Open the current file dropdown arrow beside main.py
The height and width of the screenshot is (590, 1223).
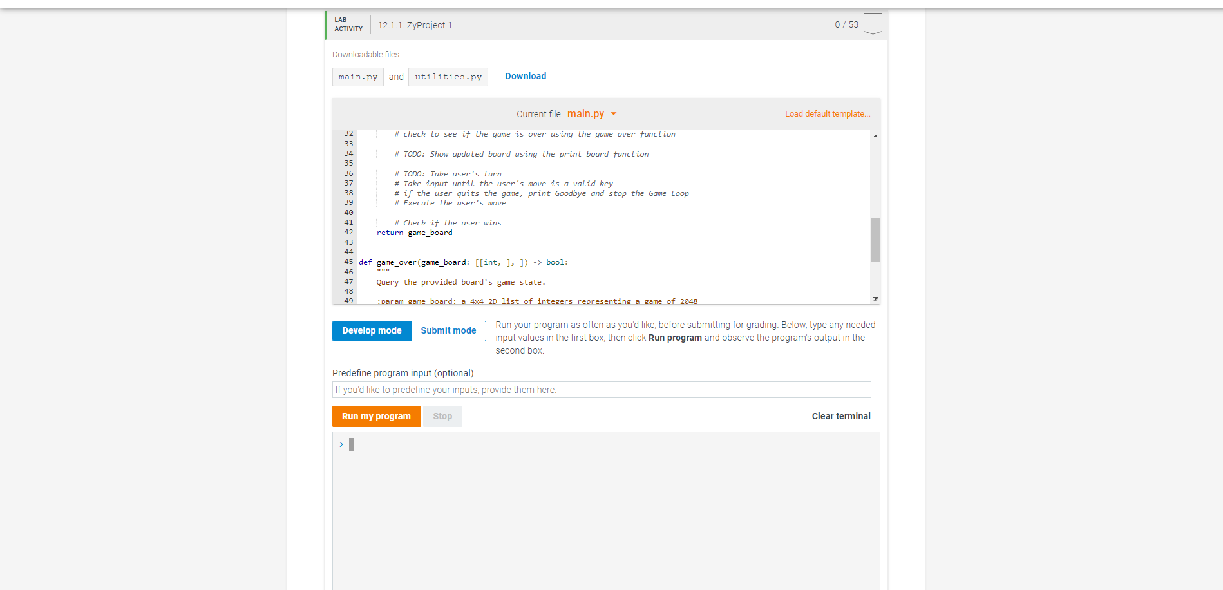tap(614, 114)
